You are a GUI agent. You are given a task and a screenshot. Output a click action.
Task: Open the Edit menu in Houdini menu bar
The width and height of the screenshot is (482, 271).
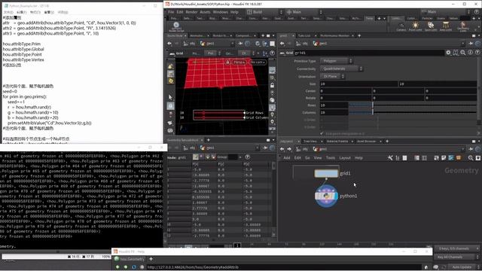pos(180,12)
